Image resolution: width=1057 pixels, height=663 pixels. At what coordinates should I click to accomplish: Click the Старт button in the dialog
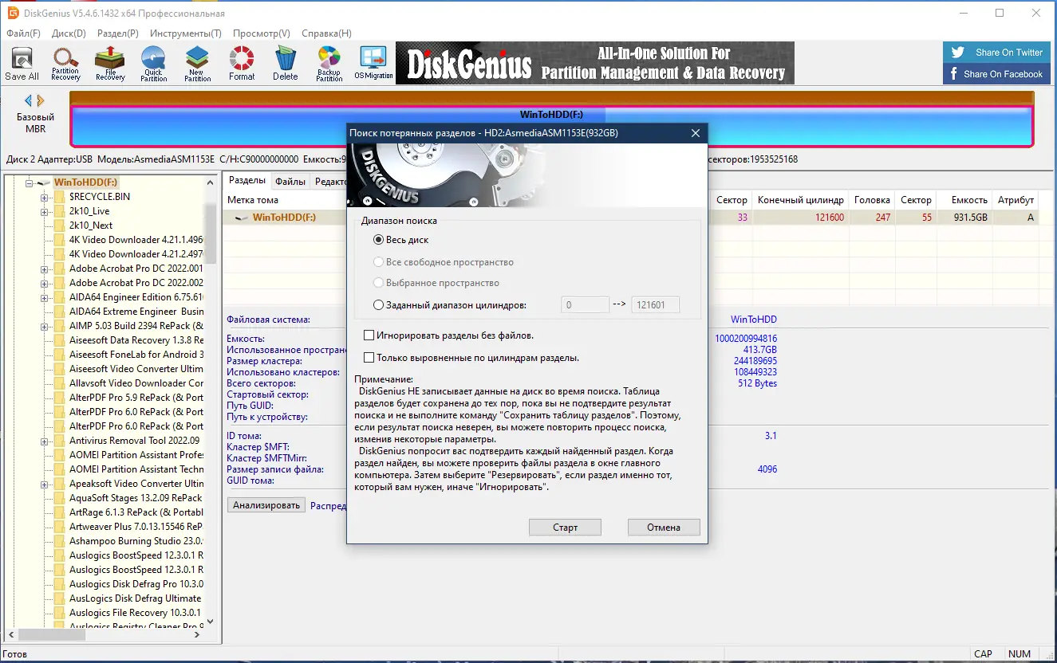[565, 528]
